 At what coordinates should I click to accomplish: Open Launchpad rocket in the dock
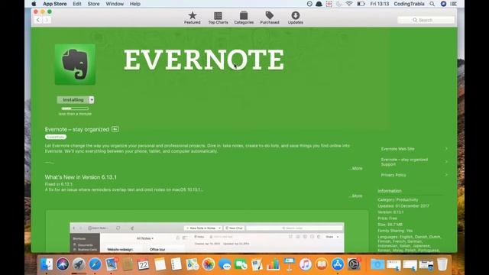(79, 264)
